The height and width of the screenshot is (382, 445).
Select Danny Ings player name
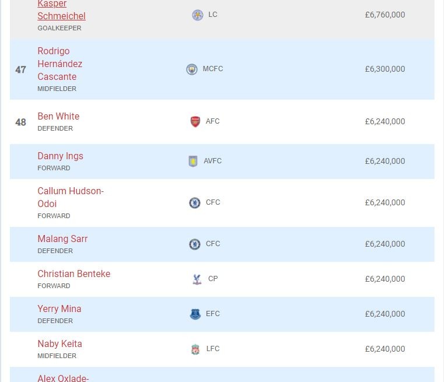60,156
